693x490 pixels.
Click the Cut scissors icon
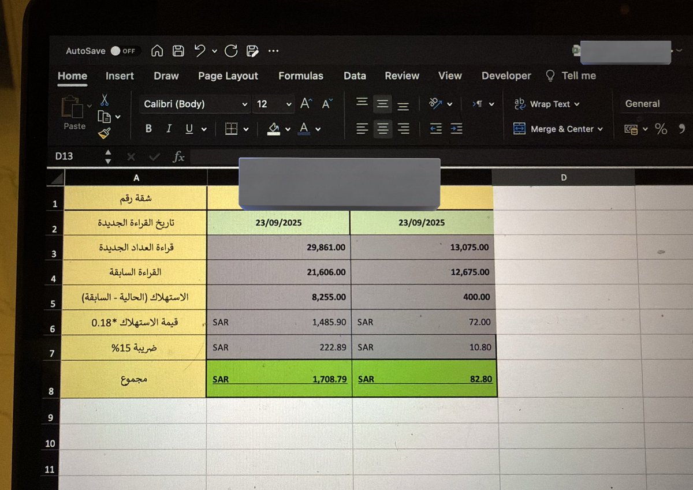pyautogui.click(x=105, y=100)
